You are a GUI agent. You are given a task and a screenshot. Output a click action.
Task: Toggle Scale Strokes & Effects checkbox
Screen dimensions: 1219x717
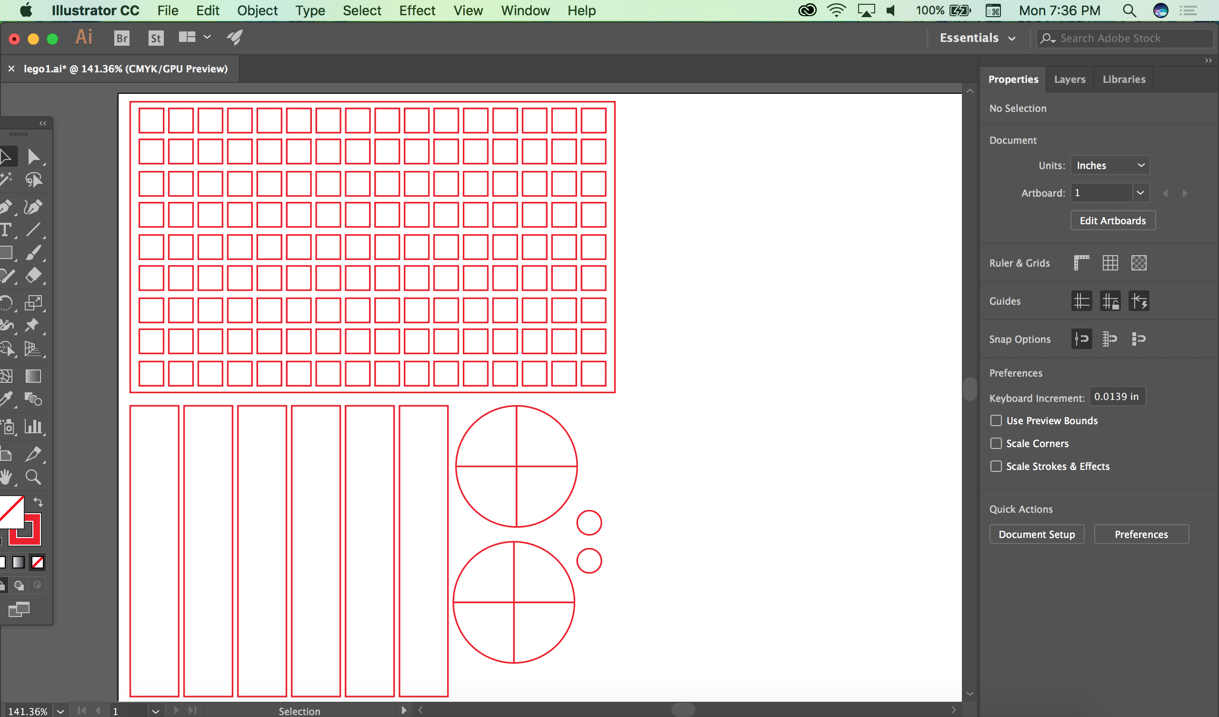(996, 466)
